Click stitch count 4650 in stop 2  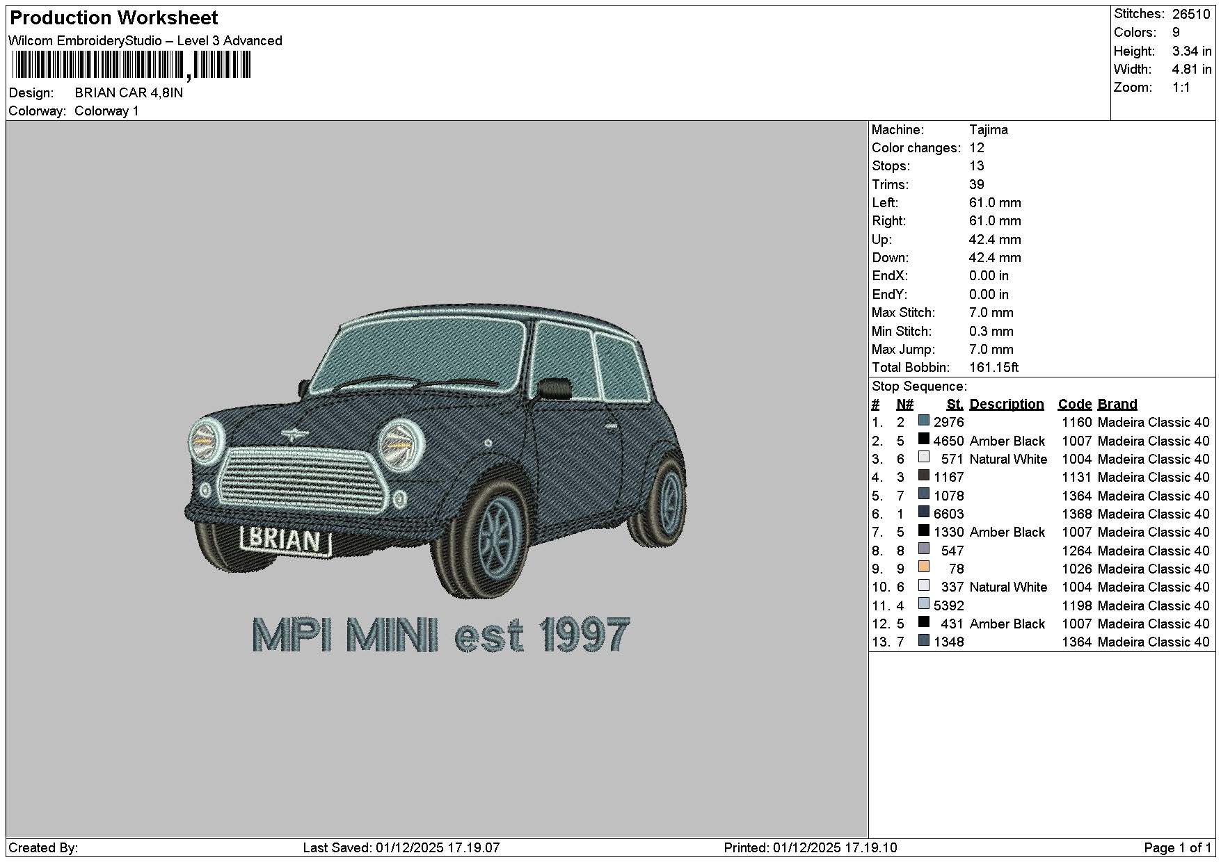[x=949, y=441]
